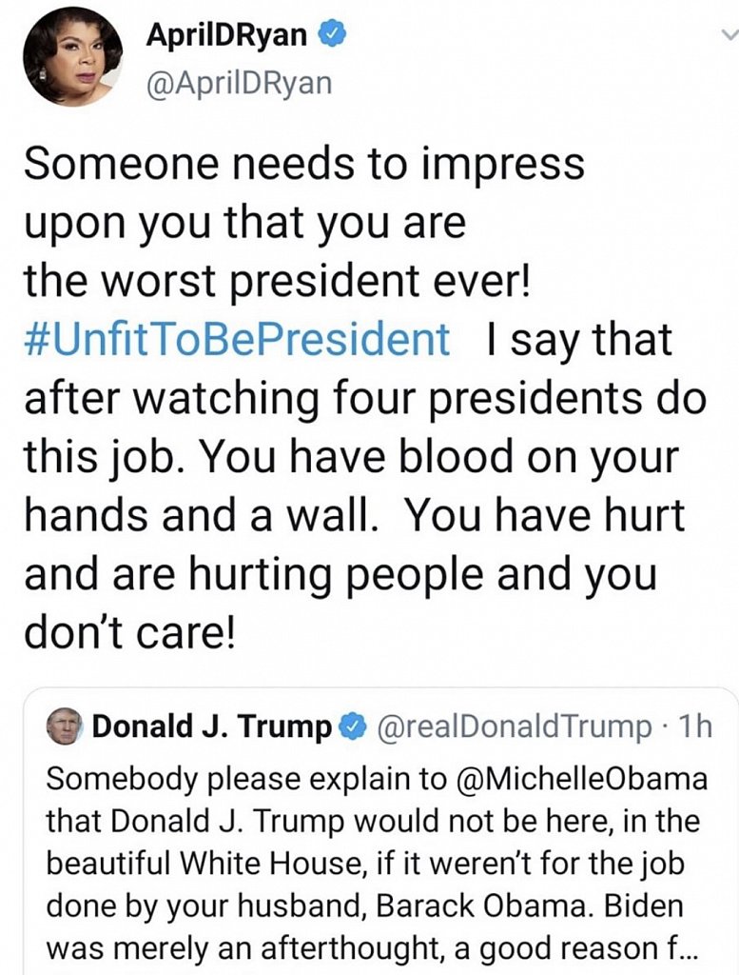Open the tweet options chevron menu
Viewport: 739px width, 975px height.
727,35
